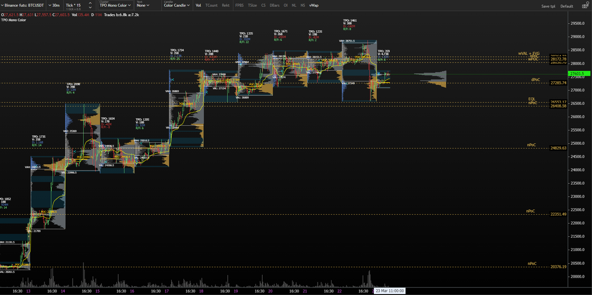This screenshot has height=295, width=592.
Task: Open the Text None dropdown
Action: [143, 5]
